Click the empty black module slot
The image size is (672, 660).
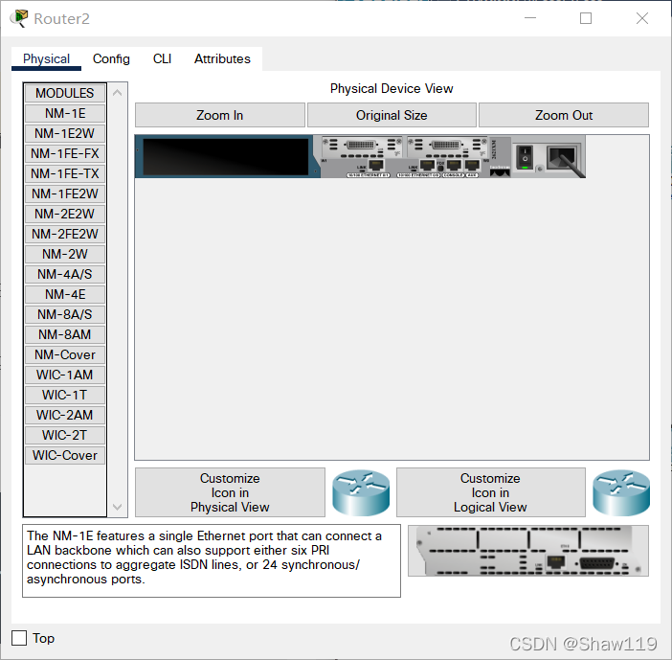pyautogui.click(x=226, y=156)
